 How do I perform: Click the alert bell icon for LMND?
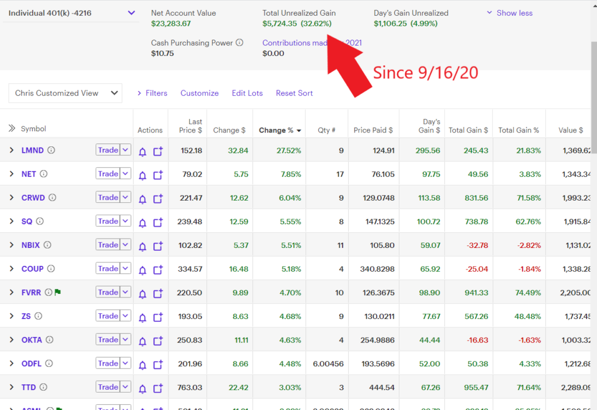click(142, 151)
